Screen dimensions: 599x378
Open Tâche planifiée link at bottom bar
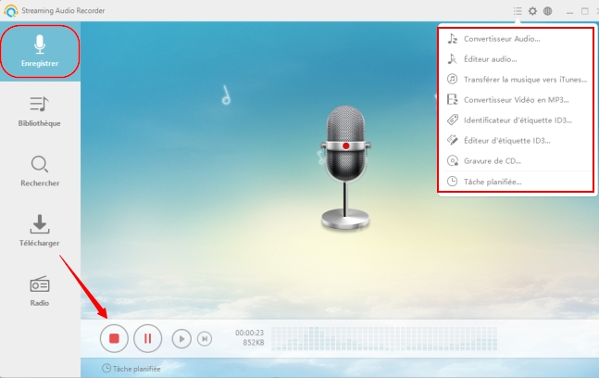(x=131, y=369)
